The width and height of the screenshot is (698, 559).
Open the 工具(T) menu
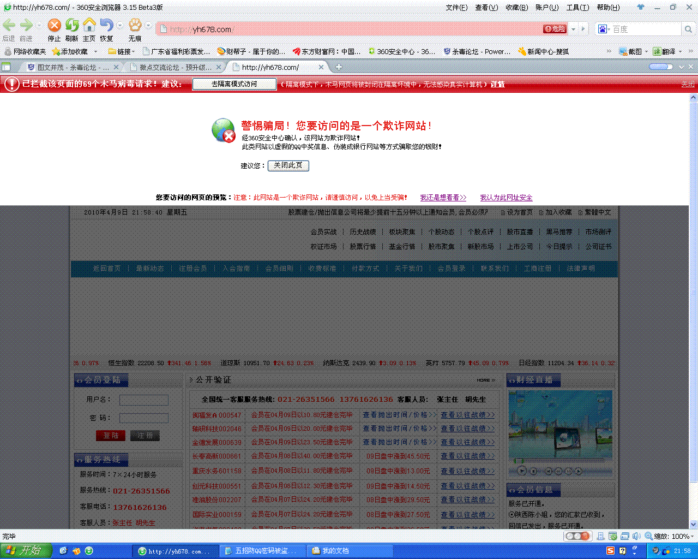pyautogui.click(x=577, y=7)
